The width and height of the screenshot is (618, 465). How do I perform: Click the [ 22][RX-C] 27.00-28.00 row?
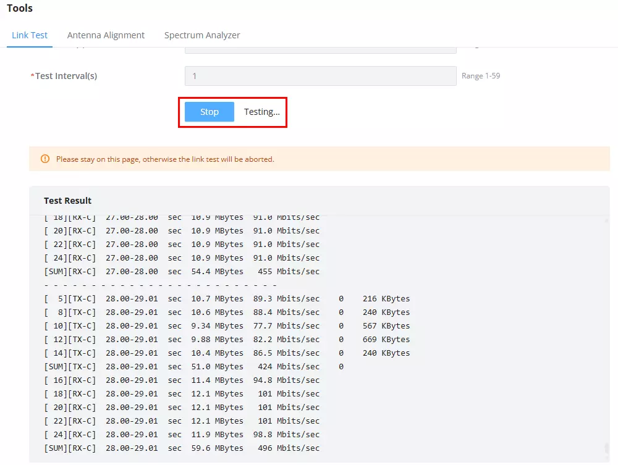182,244
